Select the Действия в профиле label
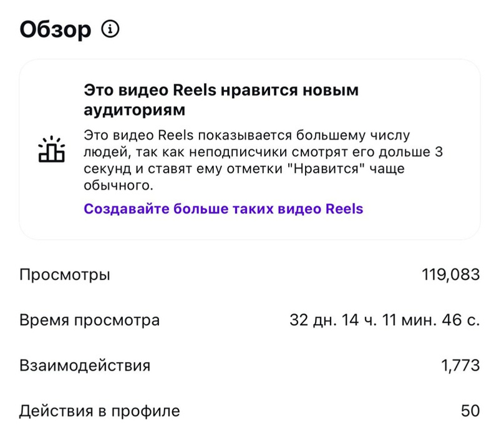 pyautogui.click(x=100, y=411)
